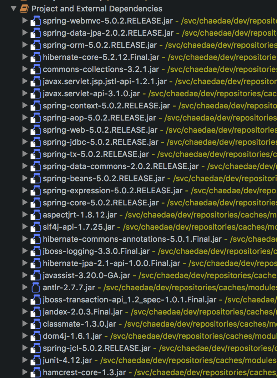Click path text beside aspectjrt-1.8.12.jar
Viewport: 277px width, 378px height.
(201, 215)
